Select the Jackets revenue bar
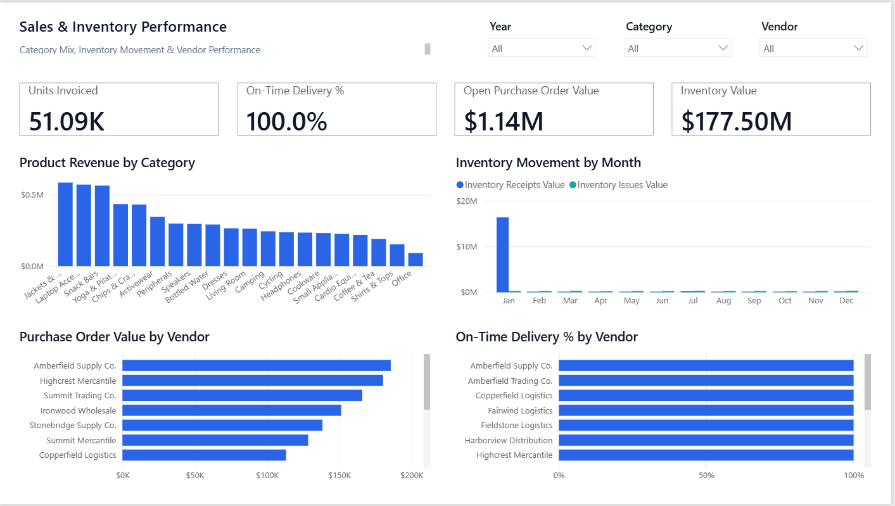Viewport: 895px width, 506px height. (65, 224)
